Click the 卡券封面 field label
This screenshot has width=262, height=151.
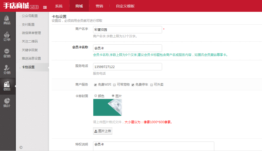[82, 96]
